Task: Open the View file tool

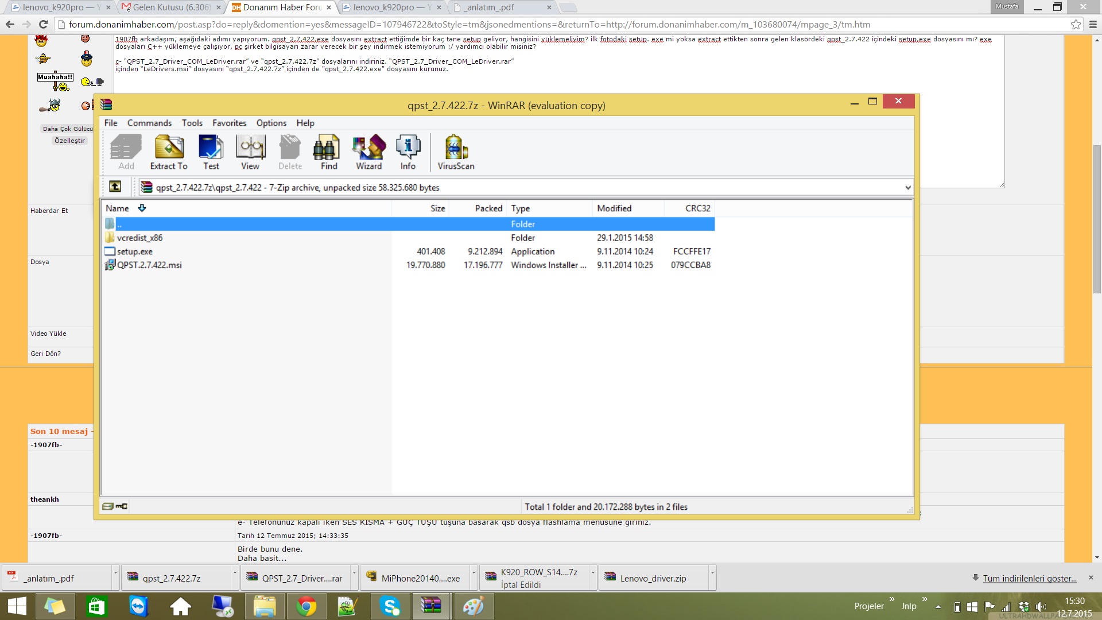Action: click(x=250, y=152)
